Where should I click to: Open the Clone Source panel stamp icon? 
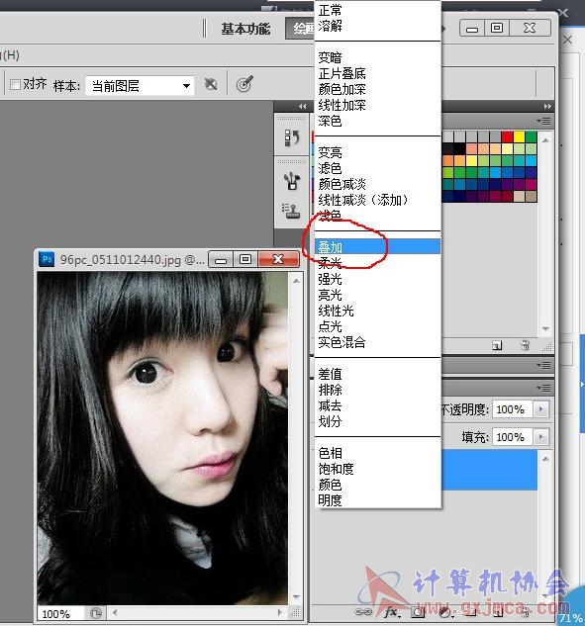pyautogui.click(x=291, y=211)
